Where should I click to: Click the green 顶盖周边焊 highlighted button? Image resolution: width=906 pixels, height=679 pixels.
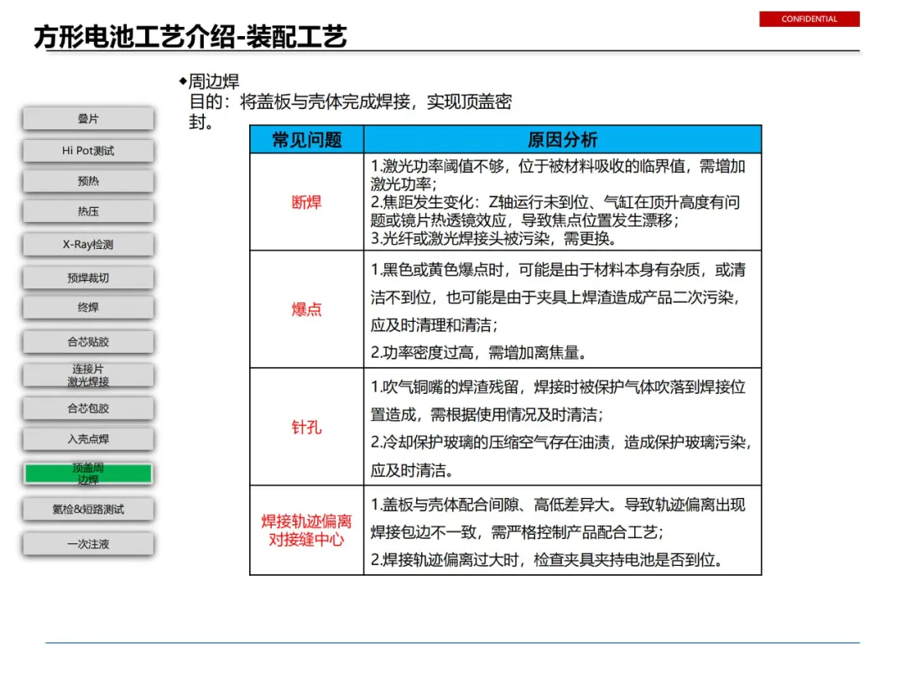pos(88,474)
